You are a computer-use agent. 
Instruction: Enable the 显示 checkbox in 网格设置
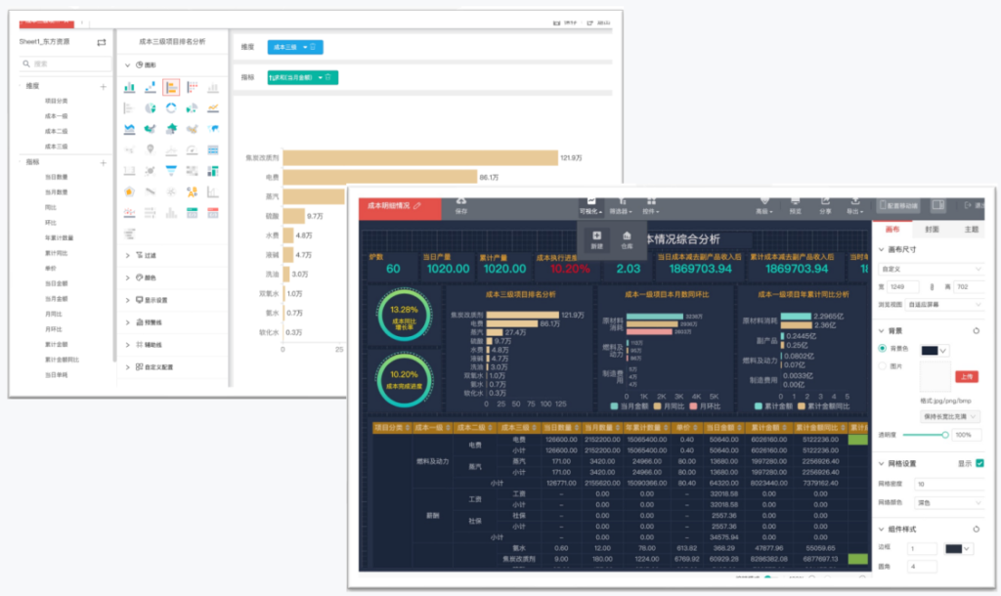(x=979, y=463)
